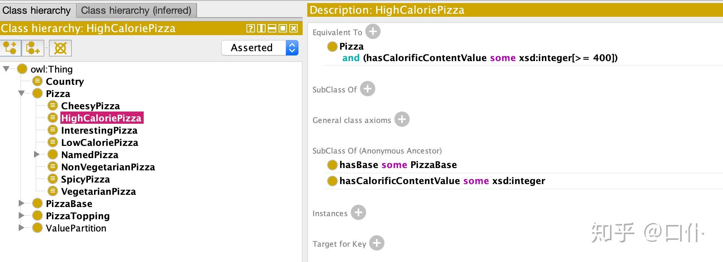Image resolution: width=723 pixels, height=262 pixels.
Task: Open help for Class hierarchy panel
Action: [x=250, y=28]
